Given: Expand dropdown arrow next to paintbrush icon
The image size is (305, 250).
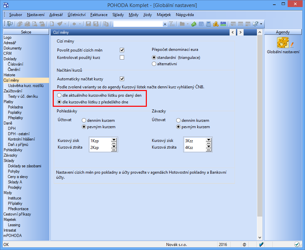Looking at the screenshot, I should (x=65, y=24).
